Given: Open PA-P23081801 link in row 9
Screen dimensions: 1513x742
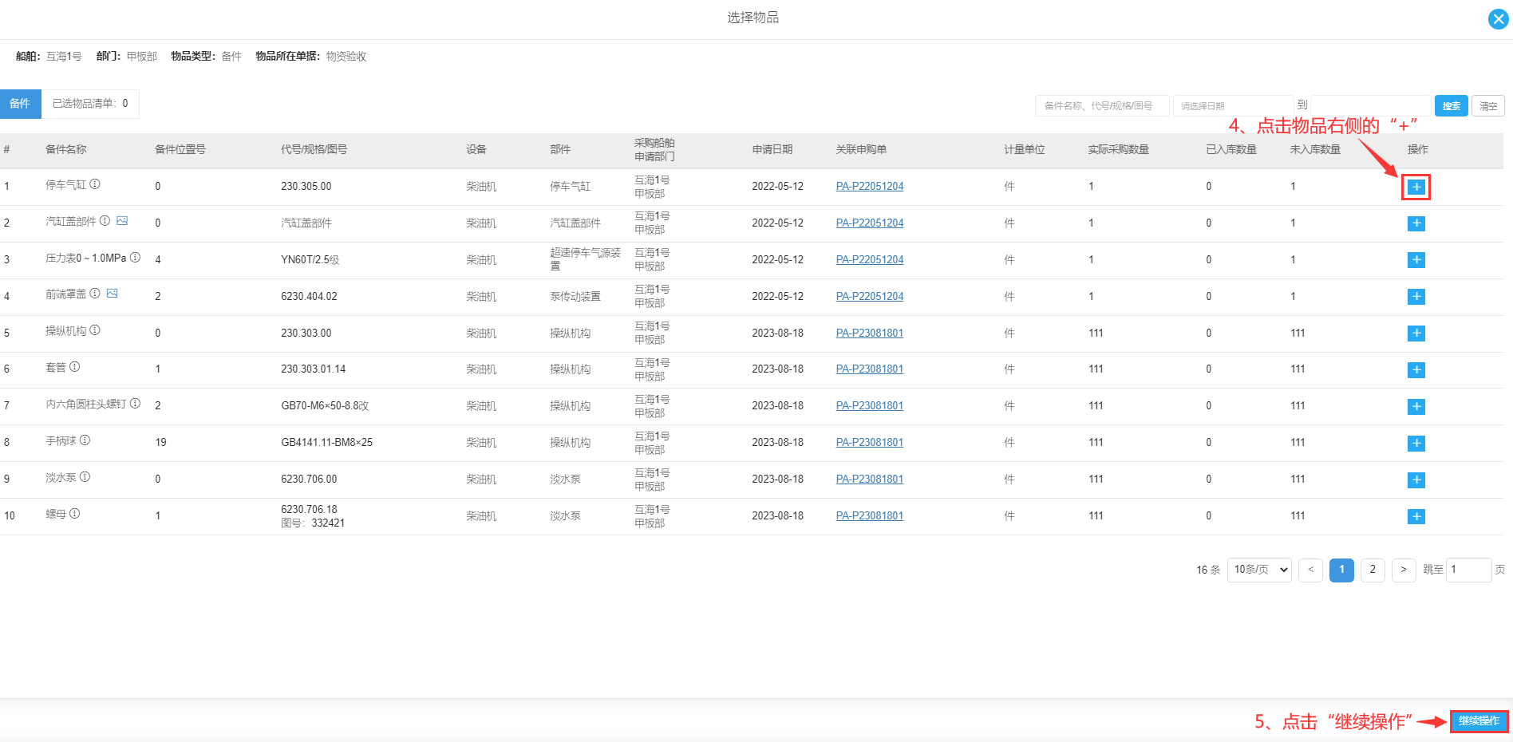Looking at the screenshot, I should [x=870, y=480].
